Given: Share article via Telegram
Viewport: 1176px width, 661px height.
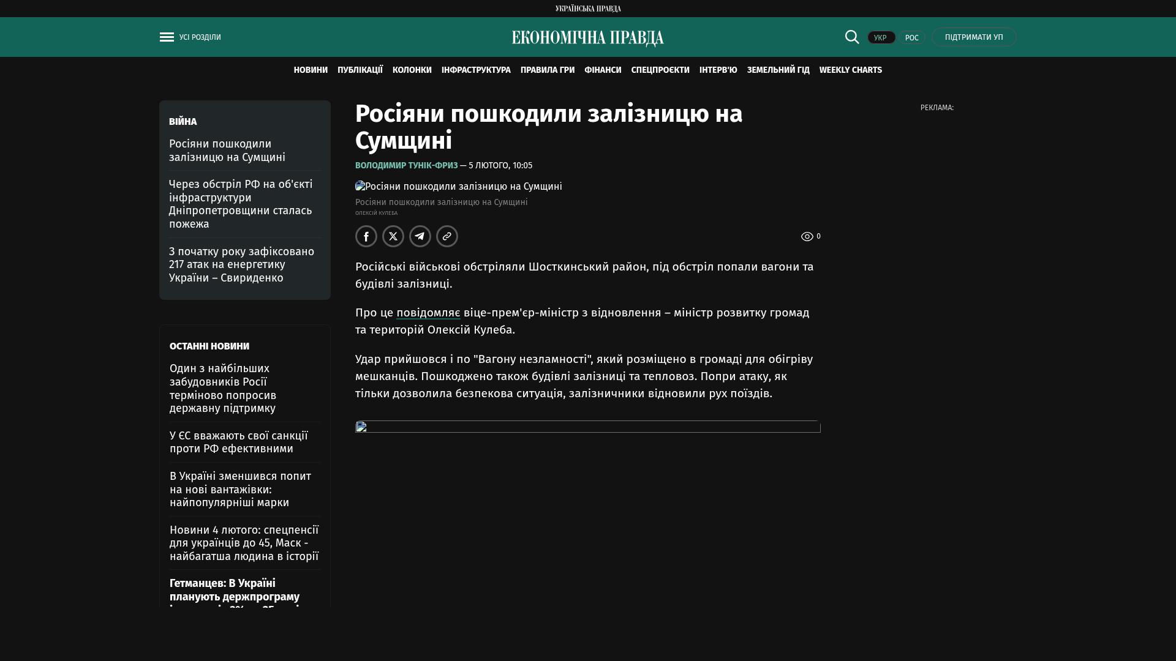Looking at the screenshot, I should pos(420,236).
